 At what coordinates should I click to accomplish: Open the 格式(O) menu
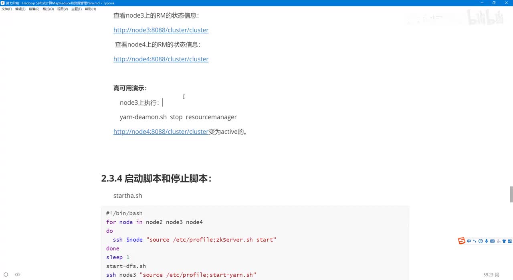pos(48,9)
